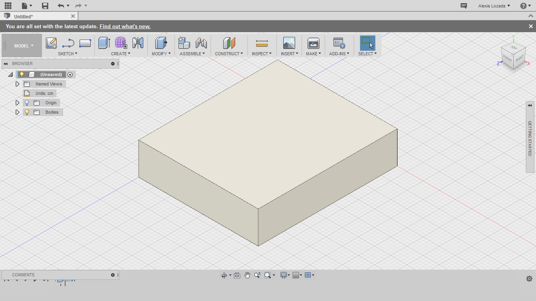The width and height of the screenshot is (536, 301).
Task: Toggle visibility bulb of Origin folder
Action: click(x=27, y=103)
